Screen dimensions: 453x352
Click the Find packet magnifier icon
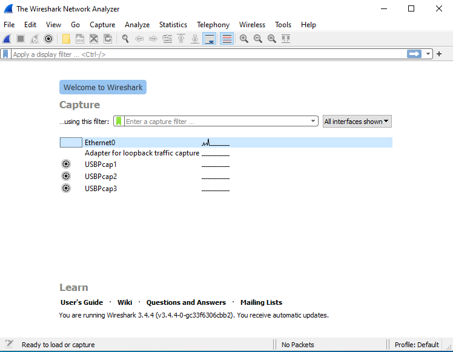pyautogui.click(x=125, y=39)
